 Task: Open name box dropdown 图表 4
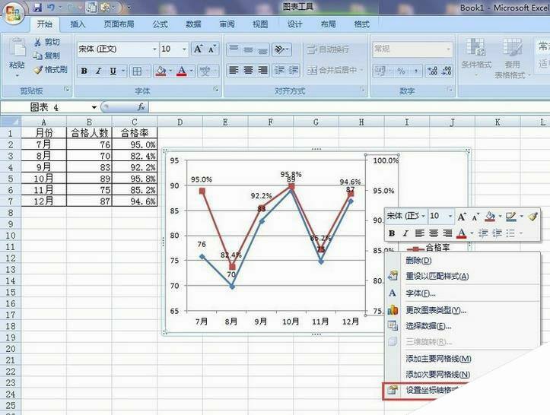[x=94, y=107]
